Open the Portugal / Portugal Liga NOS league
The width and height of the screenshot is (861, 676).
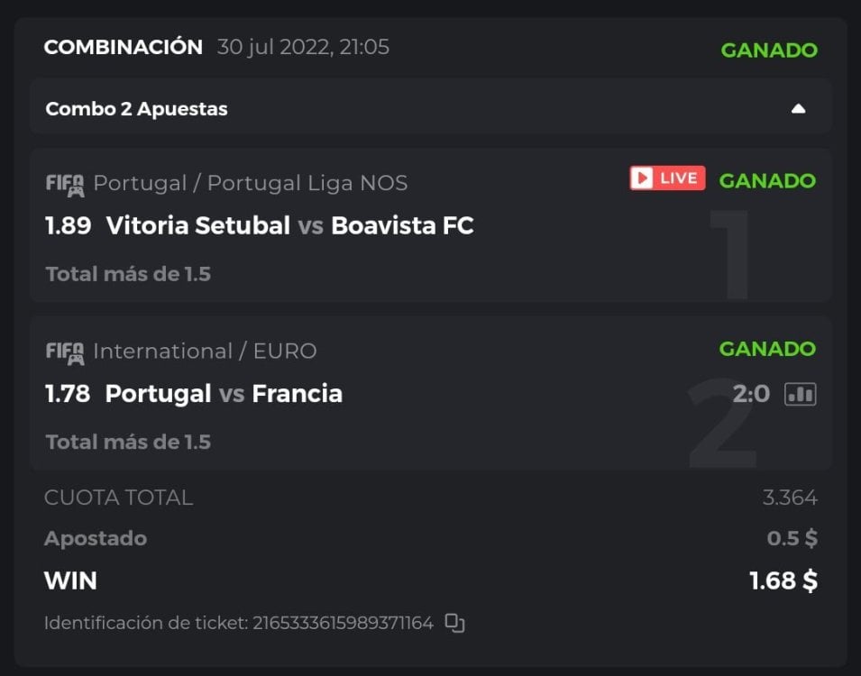coord(251,183)
